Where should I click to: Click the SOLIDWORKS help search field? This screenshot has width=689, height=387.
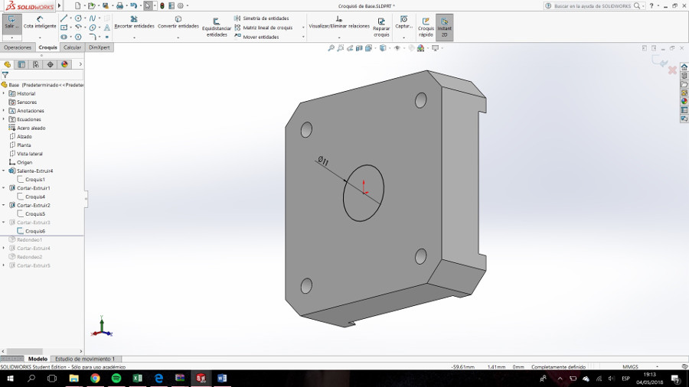(592, 5)
